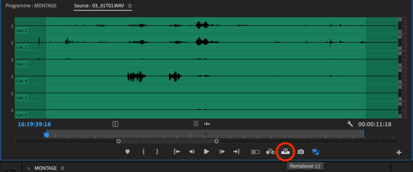The width and height of the screenshot is (413, 172).
Task: Open the button editor with the plus icon
Action: 399,152
